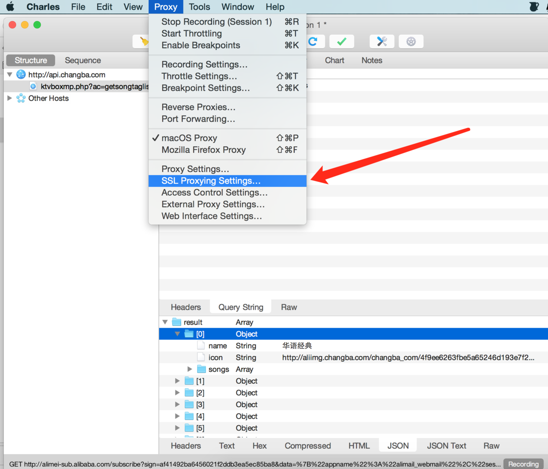Select request Query String tab
The width and height of the screenshot is (548, 469).
tap(241, 307)
